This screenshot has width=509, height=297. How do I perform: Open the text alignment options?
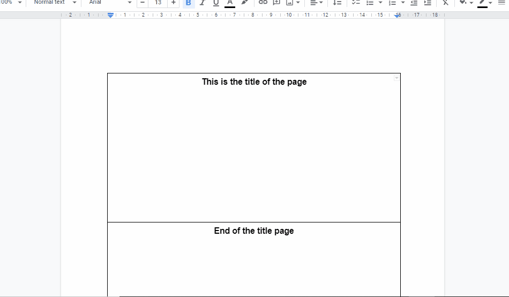click(x=316, y=3)
